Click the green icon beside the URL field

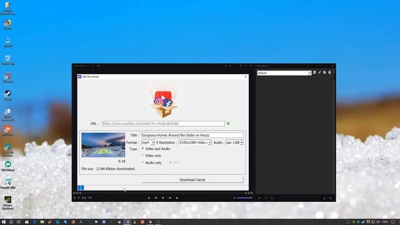[228, 124]
